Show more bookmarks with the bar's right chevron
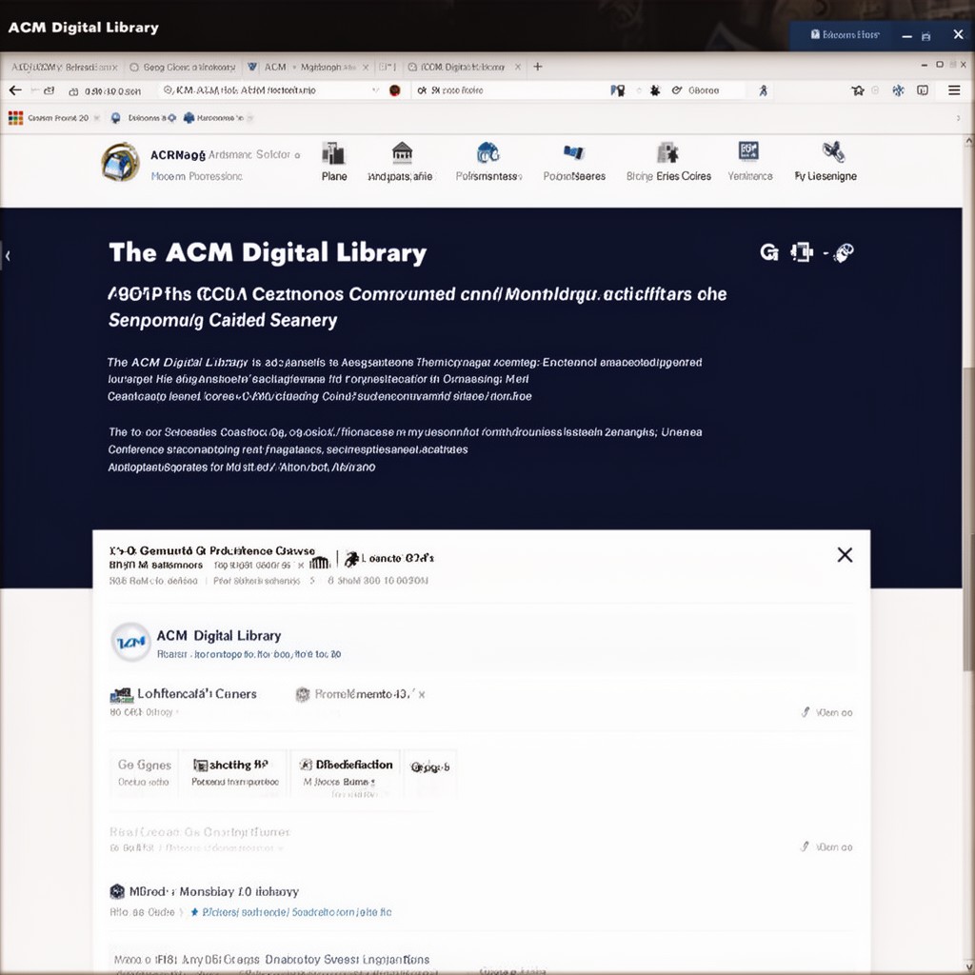 click(x=958, y=117)
